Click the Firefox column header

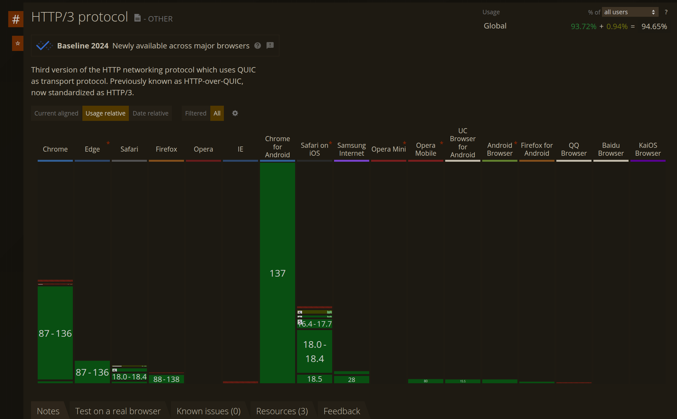[x=166, y=149]
